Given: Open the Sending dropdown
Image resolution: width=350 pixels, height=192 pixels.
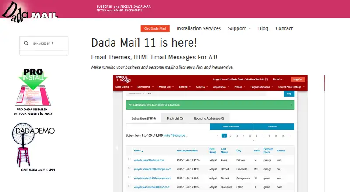Looking at the screenshot, I should point(185,87).
